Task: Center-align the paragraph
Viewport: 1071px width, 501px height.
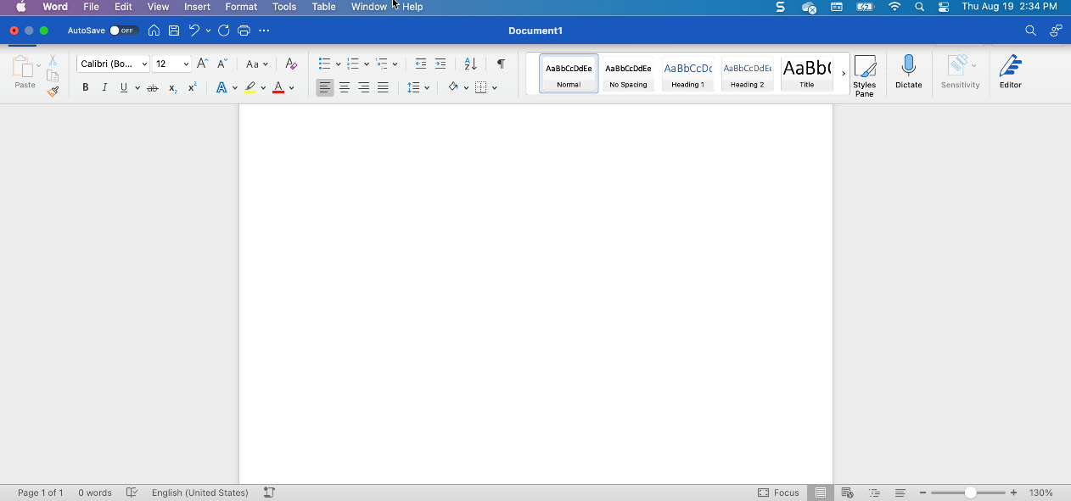Action: click(x=345, y=87)
